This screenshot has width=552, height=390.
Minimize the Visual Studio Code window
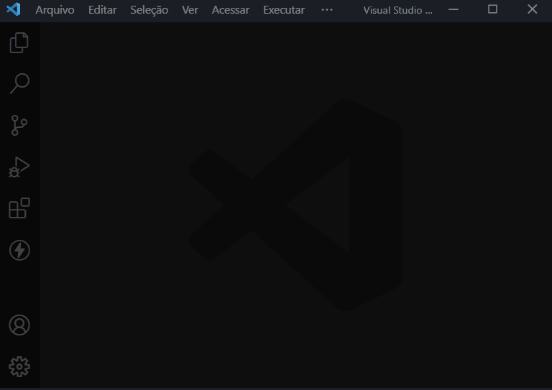pyautogui.click(x=453, y=9)
